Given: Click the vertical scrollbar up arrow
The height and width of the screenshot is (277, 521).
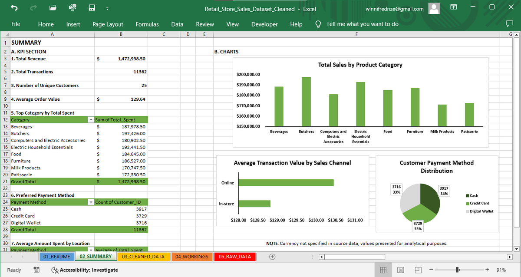Looking at the screenshot, I should tap(516, 35).
